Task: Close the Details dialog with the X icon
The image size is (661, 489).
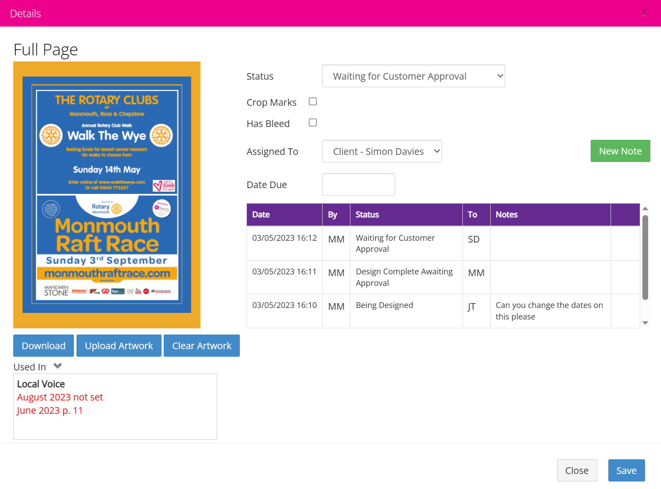Action: click(644, 13)
